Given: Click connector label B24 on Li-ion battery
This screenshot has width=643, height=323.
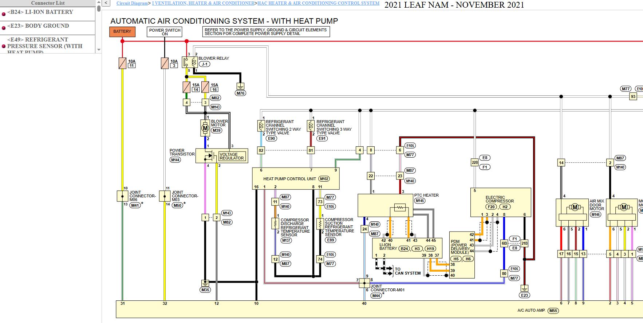Looking at the screenshot, I should [404, 249].
